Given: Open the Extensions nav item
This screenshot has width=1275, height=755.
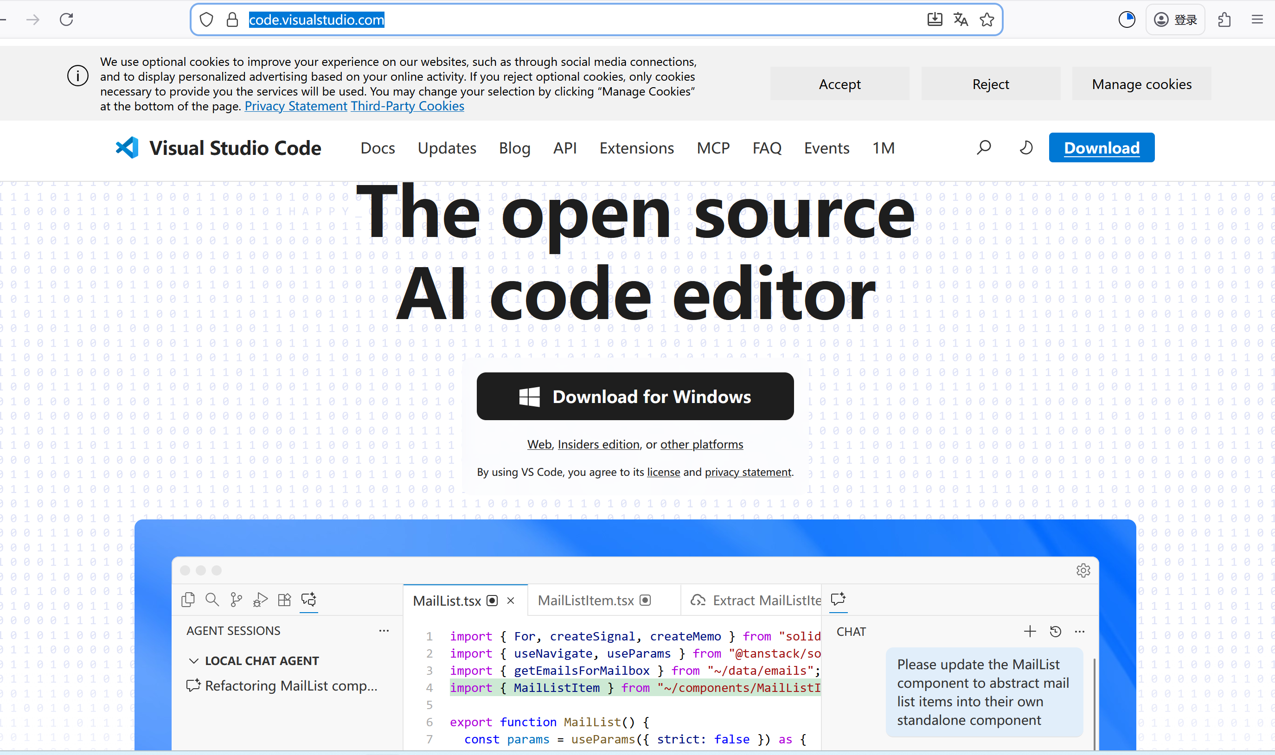Looking at the screenshot, I should tap(636, 148).
